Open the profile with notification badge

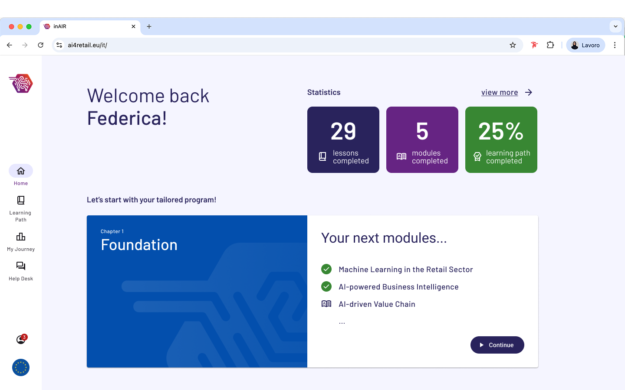[x=21, y=339]
